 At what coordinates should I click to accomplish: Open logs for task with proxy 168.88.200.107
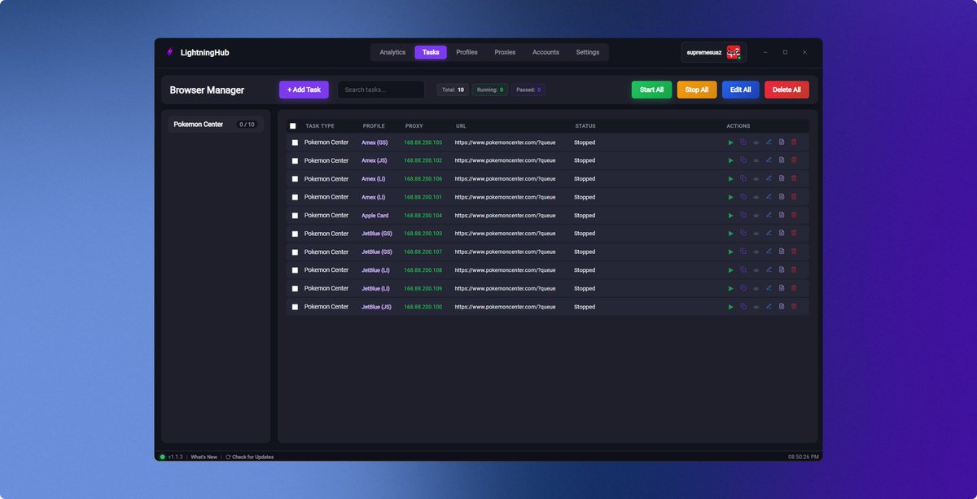pyautogui.click(x=782, y=252)
